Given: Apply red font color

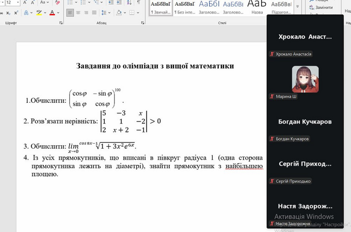Looking at the screenshot, I should [53, 12].
